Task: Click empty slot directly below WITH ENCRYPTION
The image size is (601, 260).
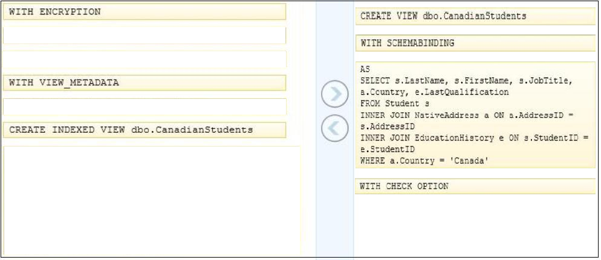Action: [145, 36]
